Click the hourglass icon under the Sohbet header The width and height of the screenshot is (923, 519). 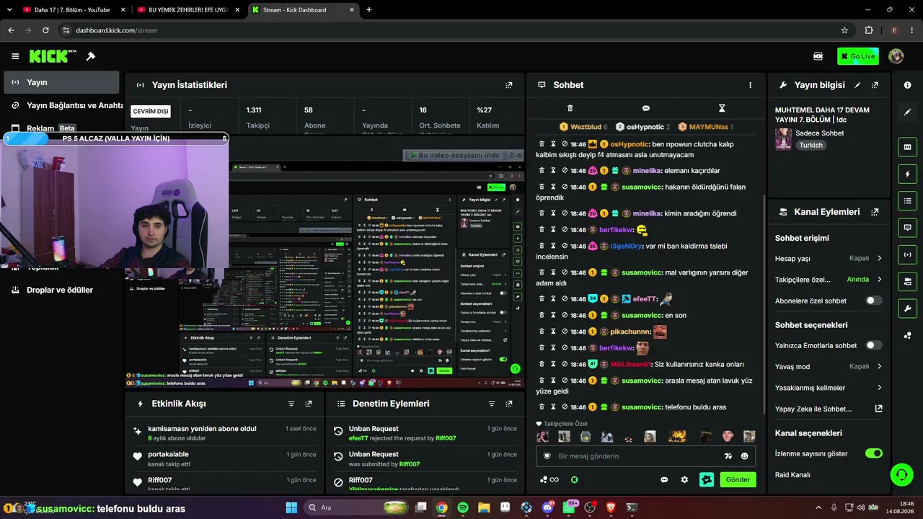pyautogui.click(x=722, y=108)
